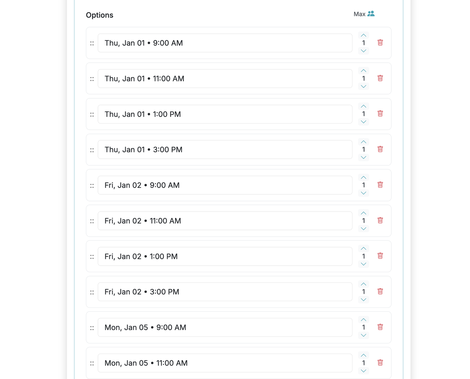Click the Max attendees people icon
The height and width of the screenshot is (379, 470).
pos(371,13)
